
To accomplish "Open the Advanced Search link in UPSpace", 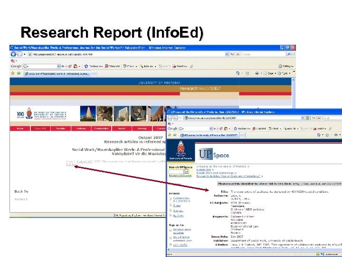I will click(x=180, y=176).
